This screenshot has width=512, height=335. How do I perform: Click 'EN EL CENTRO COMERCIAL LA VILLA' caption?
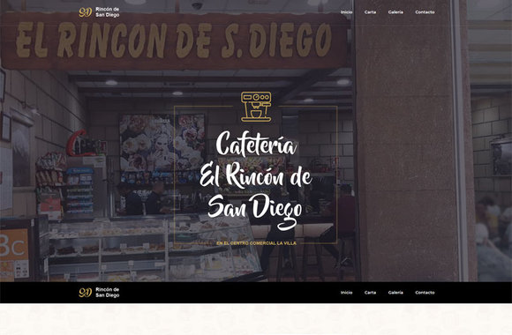256,243
